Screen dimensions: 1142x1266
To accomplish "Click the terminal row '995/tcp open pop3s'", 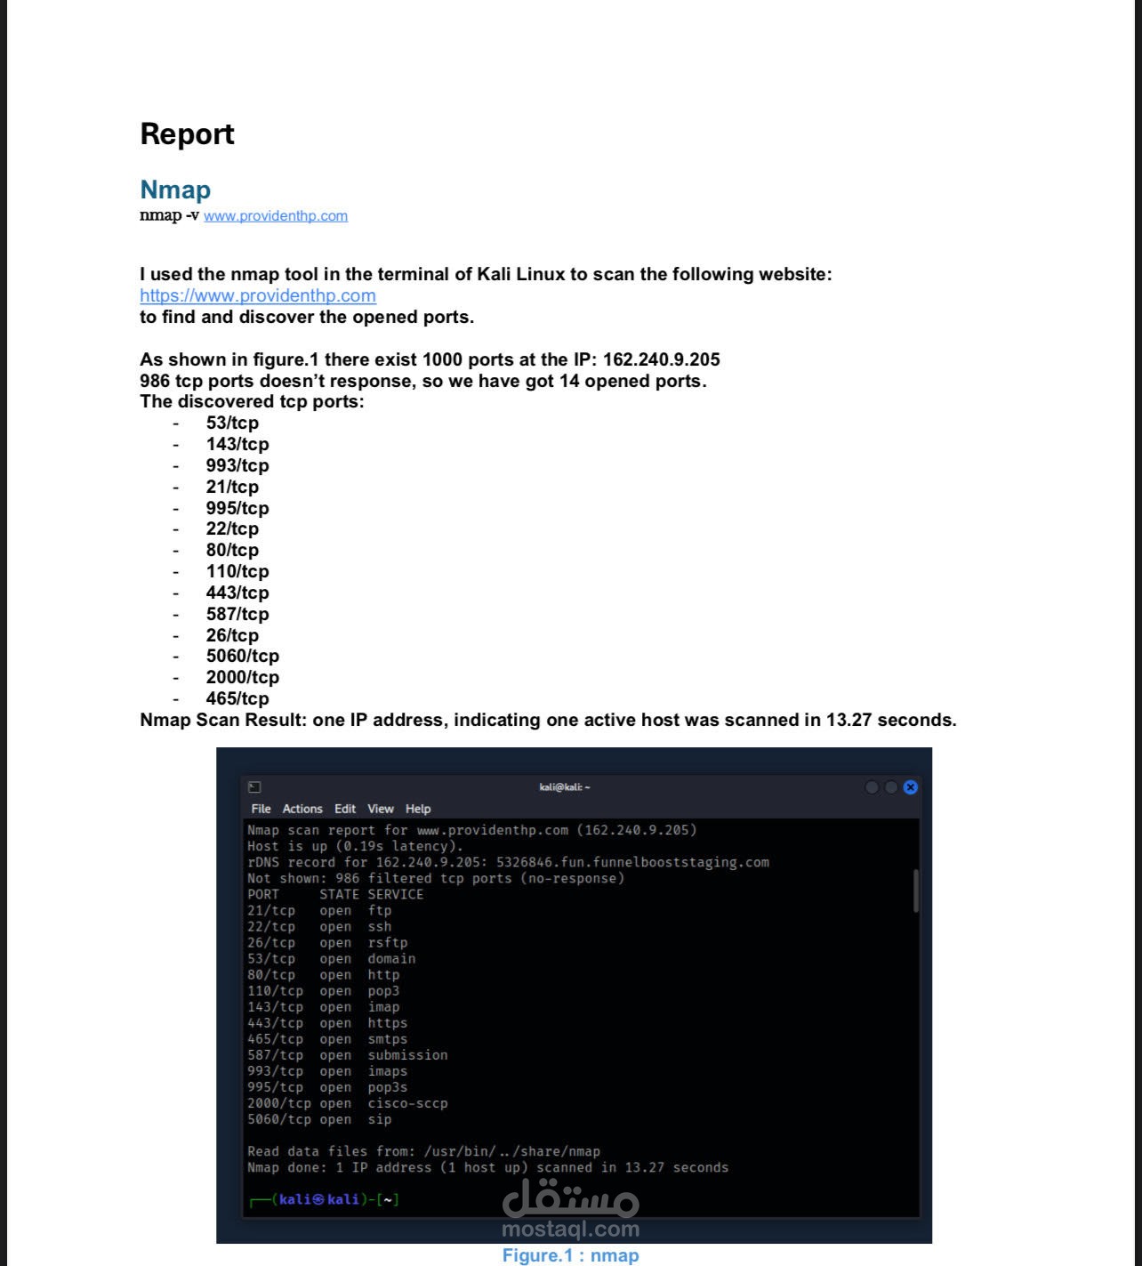I will (x=327, y=1087).
